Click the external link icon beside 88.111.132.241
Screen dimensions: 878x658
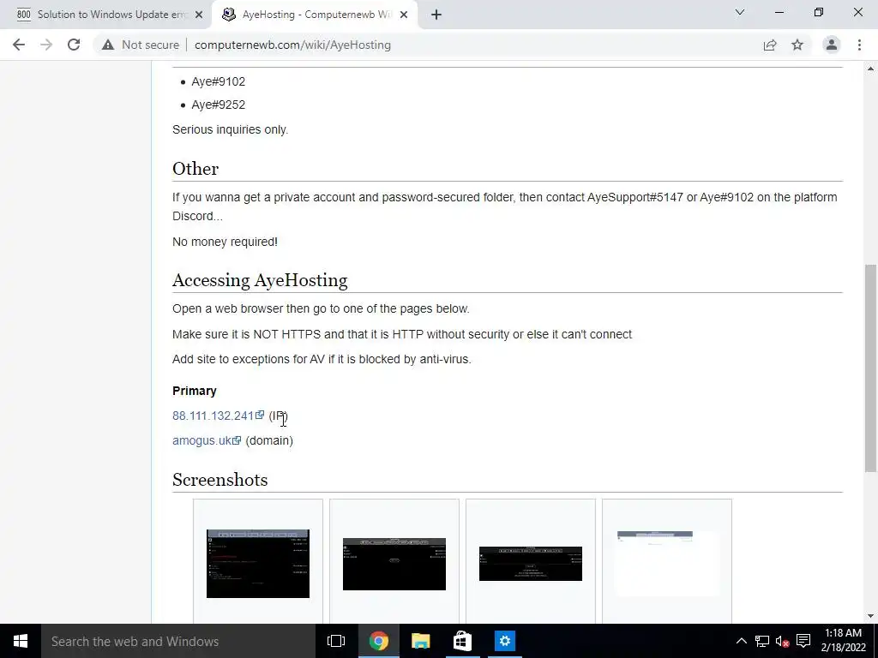coord(260,415)
